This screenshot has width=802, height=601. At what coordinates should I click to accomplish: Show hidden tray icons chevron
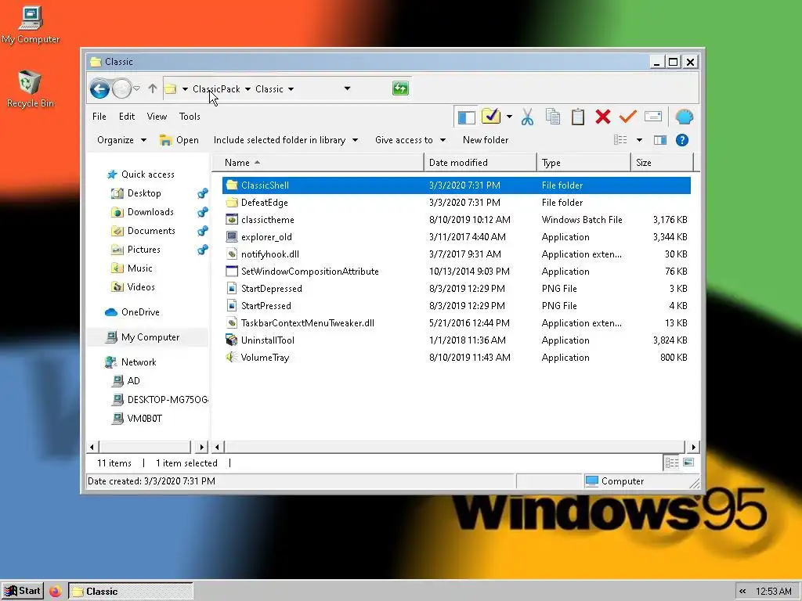(x=742, y=592)
